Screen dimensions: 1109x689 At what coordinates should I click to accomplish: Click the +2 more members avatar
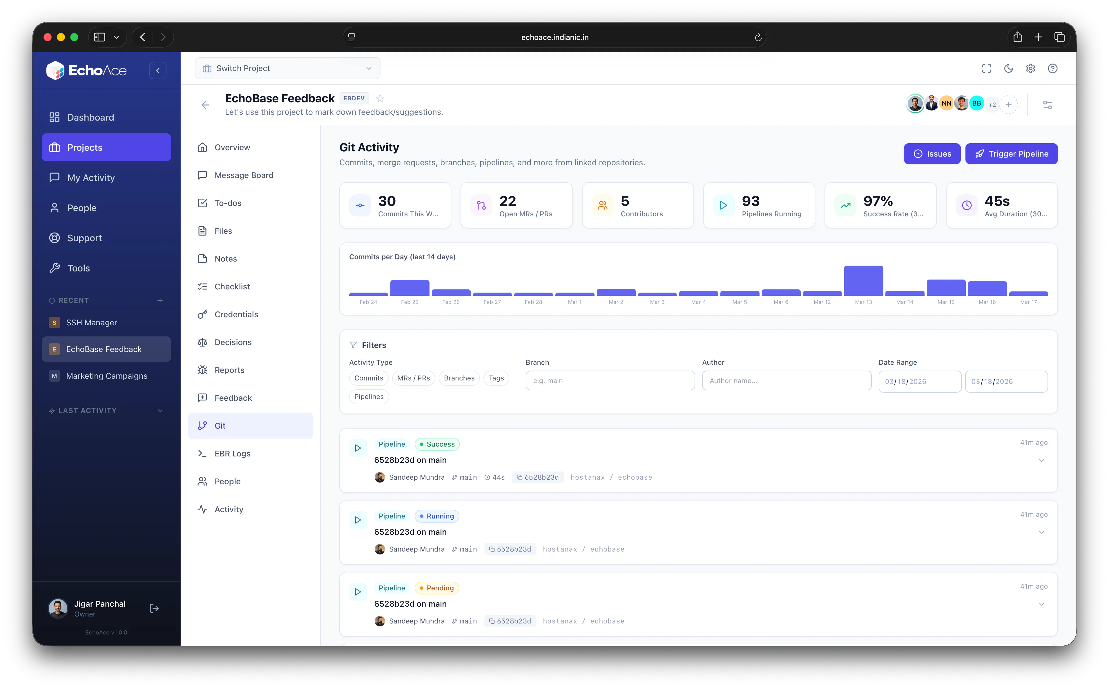(x=992, y=104)
